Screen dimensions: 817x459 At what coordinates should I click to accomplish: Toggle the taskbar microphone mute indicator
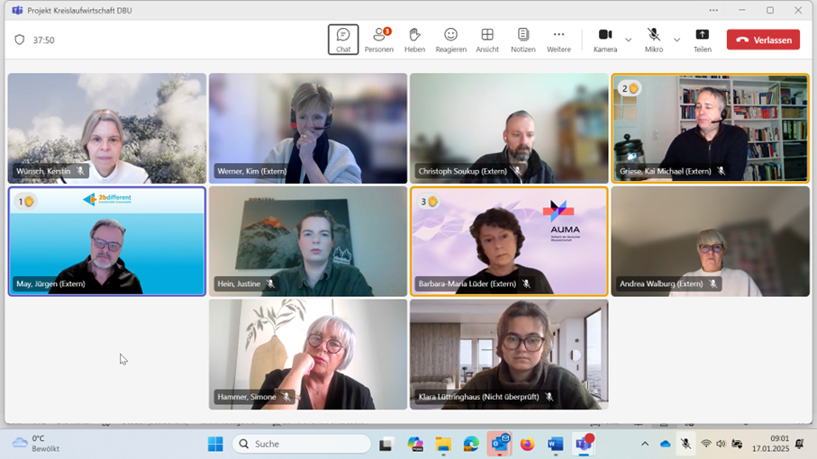685,444
